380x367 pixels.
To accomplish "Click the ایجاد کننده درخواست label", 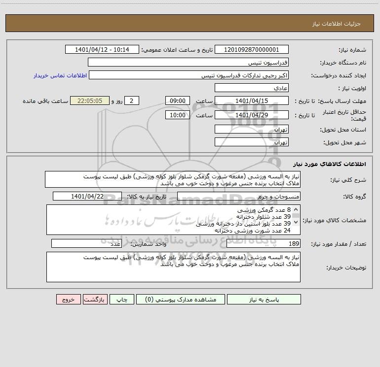I will click(339, 75).
